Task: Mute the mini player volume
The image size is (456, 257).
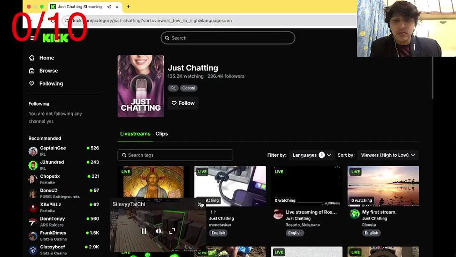Action: [x=158, y=231]
